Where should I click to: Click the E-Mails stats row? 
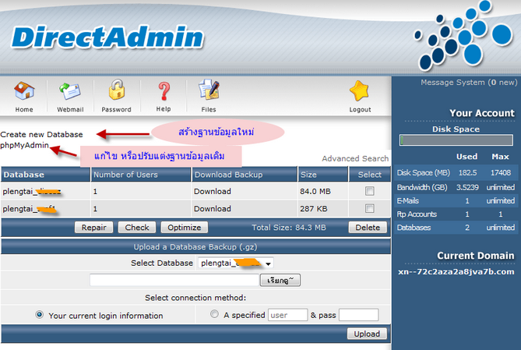tap(456, 200)
